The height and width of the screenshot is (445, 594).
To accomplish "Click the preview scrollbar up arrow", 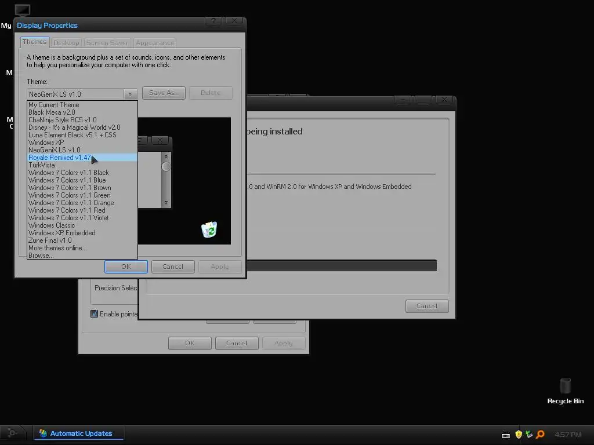I will (166, 156).
